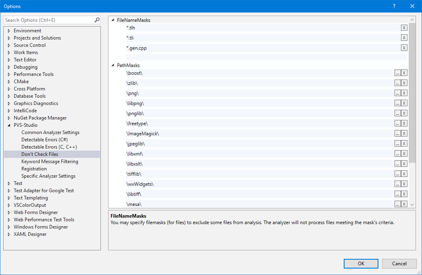Browse folder for \jpeglib\ path mask
The height and width of the screenshot is (275, 422).
[397, 144]
